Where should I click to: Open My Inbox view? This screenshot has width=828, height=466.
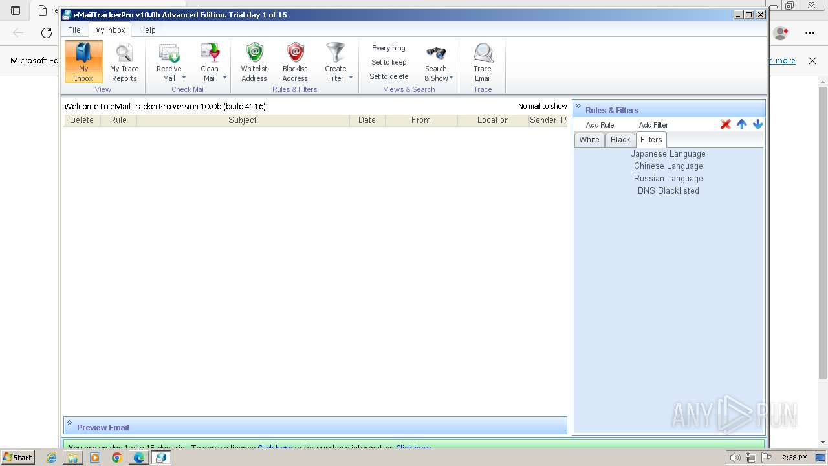pyautogui.click(x=83, y=61)
